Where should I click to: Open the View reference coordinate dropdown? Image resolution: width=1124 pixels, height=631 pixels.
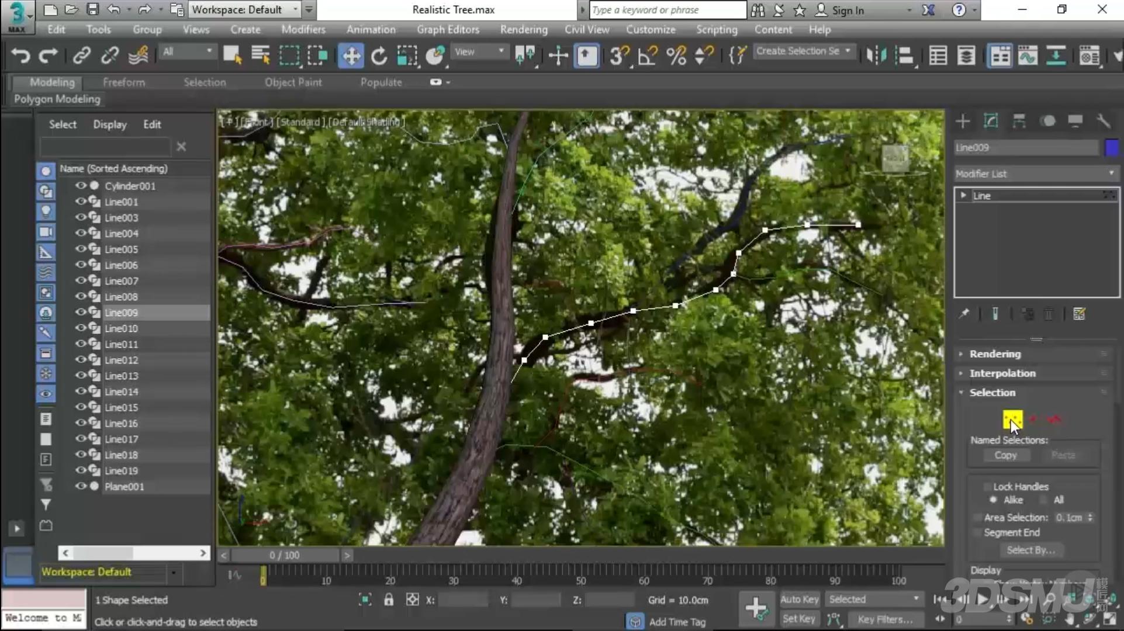(x=479, y=52)
